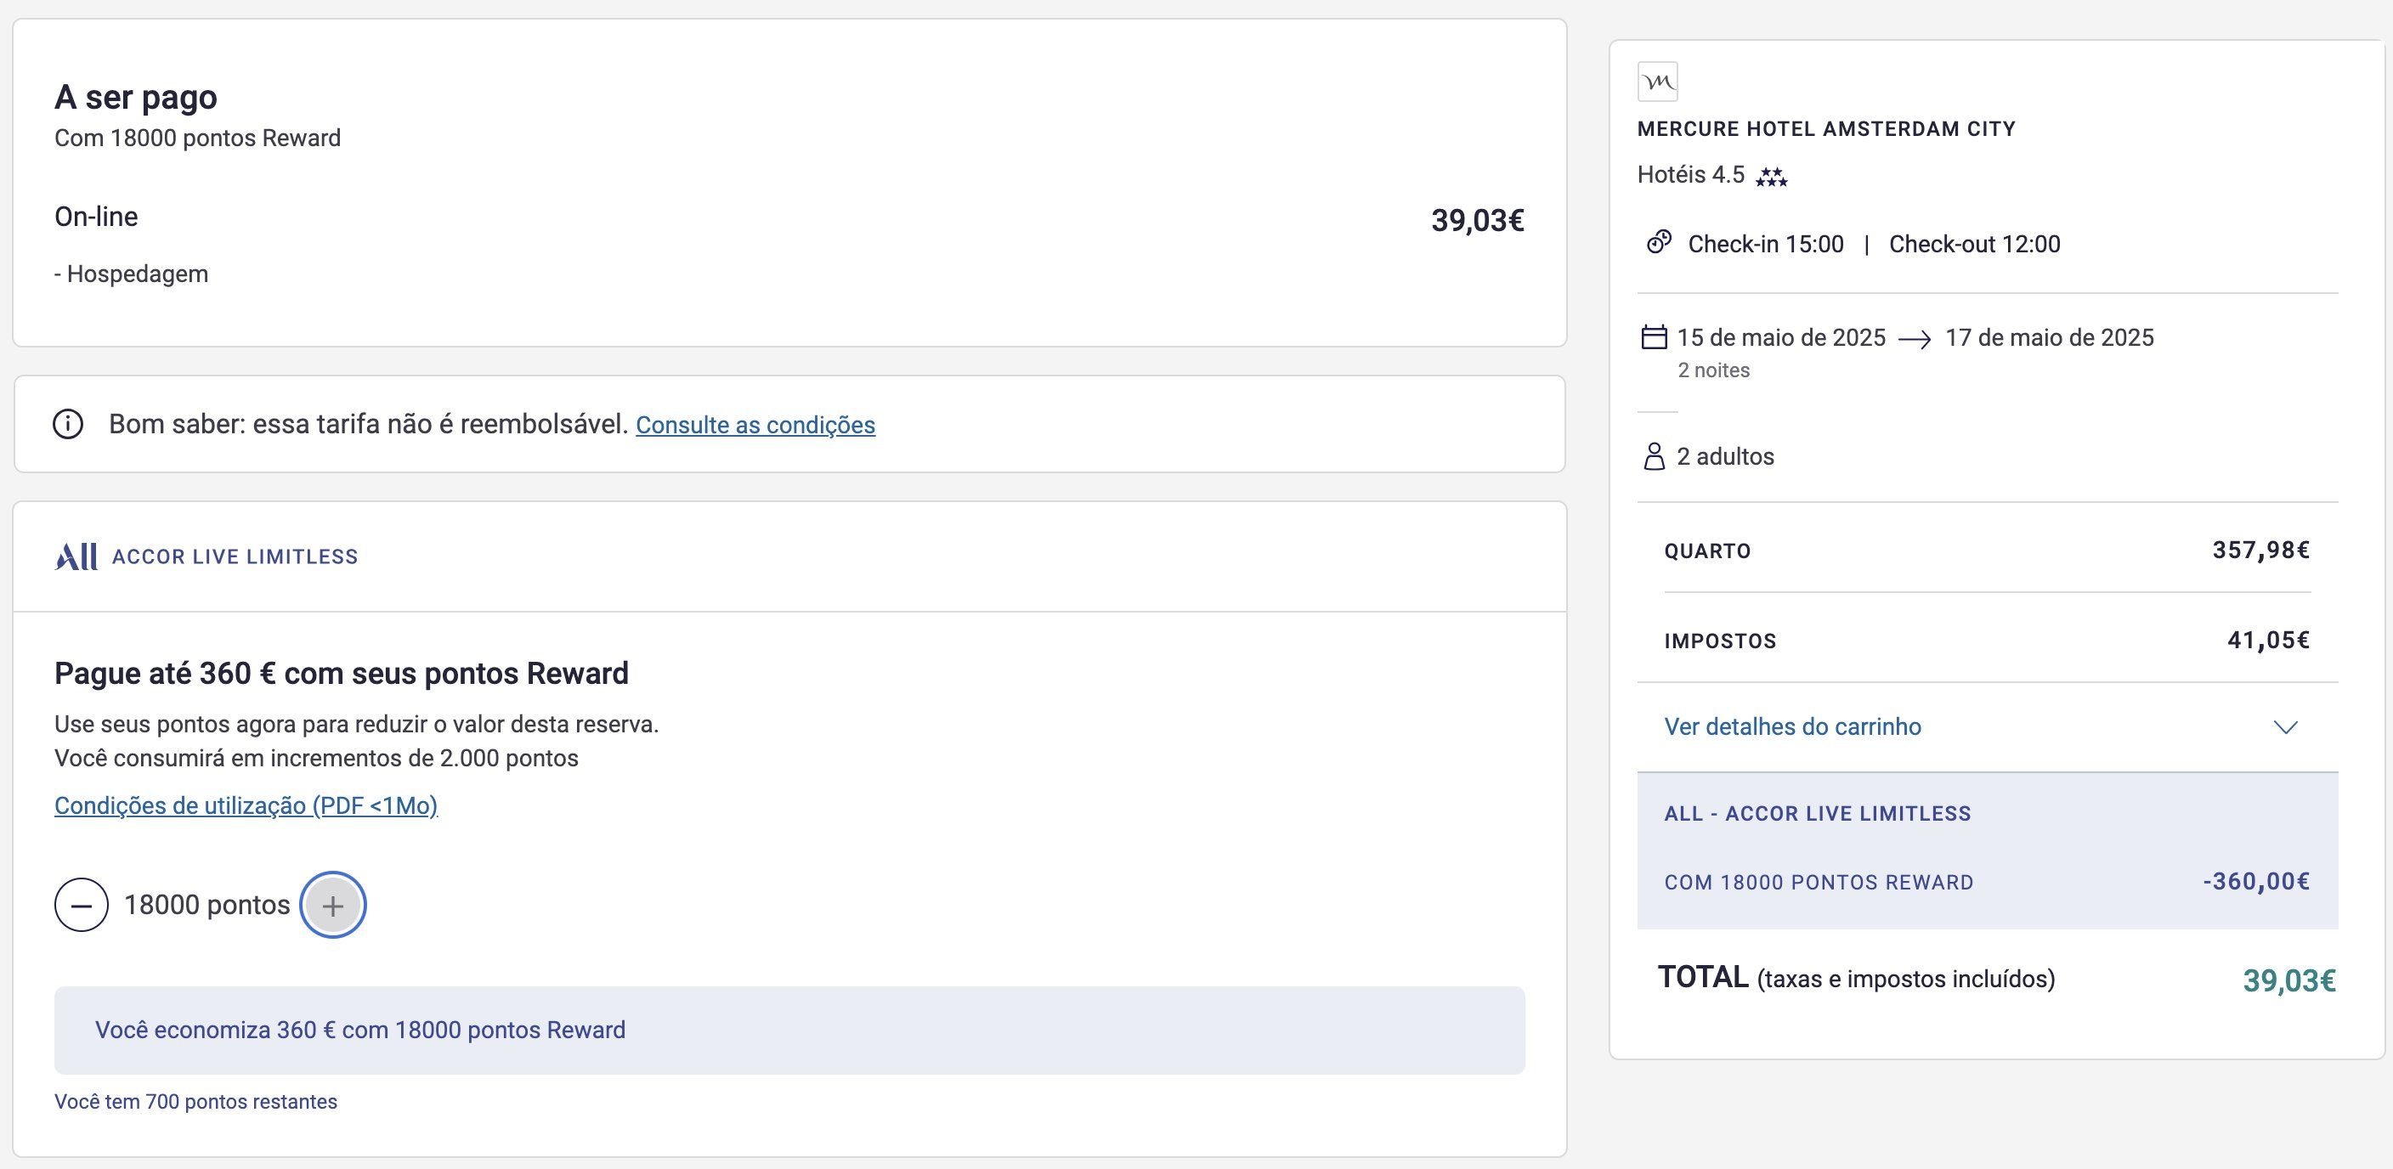The width and height of the screenshot is (2393, 1169).
Task: Click the check-in clock icon
Action: point(1659,242)
